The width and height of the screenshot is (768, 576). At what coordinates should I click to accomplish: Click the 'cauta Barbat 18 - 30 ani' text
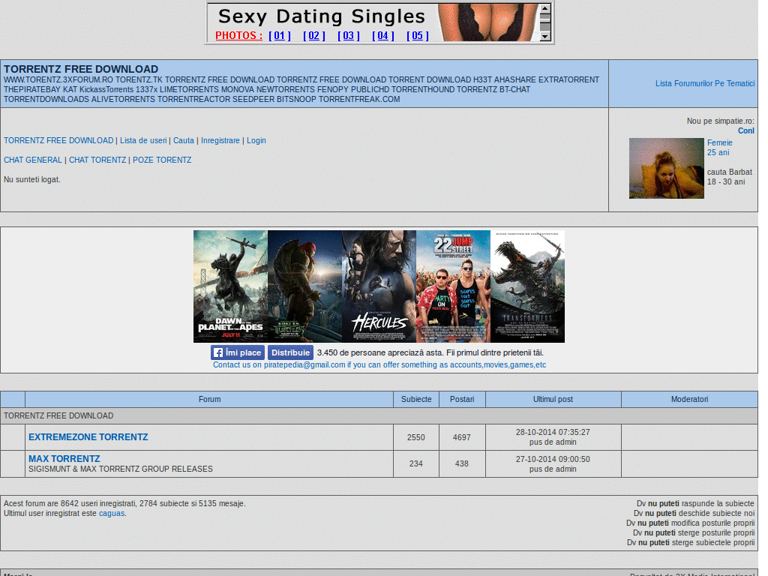(729, 177)
